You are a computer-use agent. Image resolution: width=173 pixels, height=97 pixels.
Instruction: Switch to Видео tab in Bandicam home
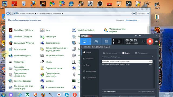[x=126, y=53]
